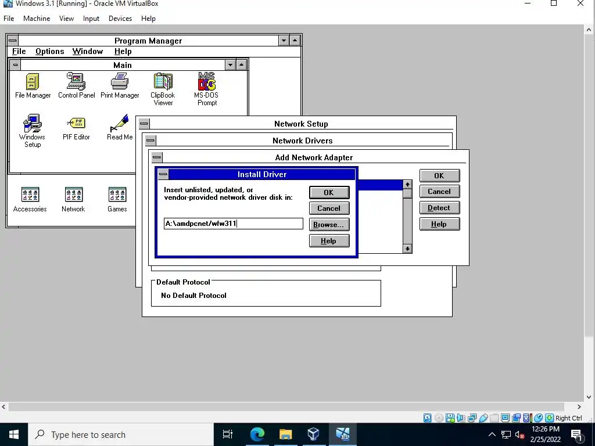Click the Windows 3.1 VM taskbar icon

pos(342,434)
